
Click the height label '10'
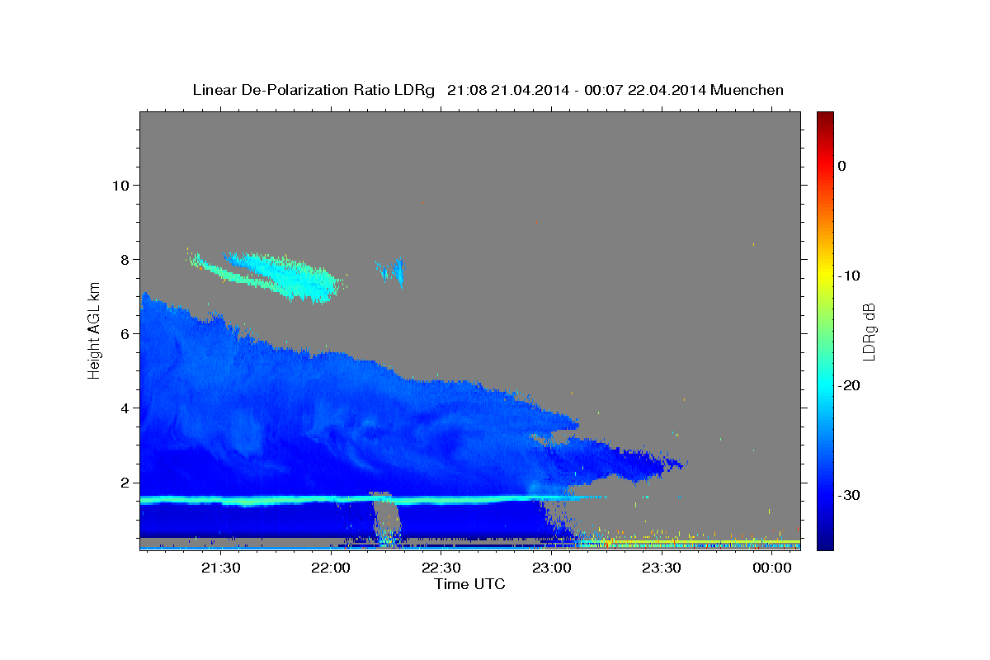click(x=120, y=185)
